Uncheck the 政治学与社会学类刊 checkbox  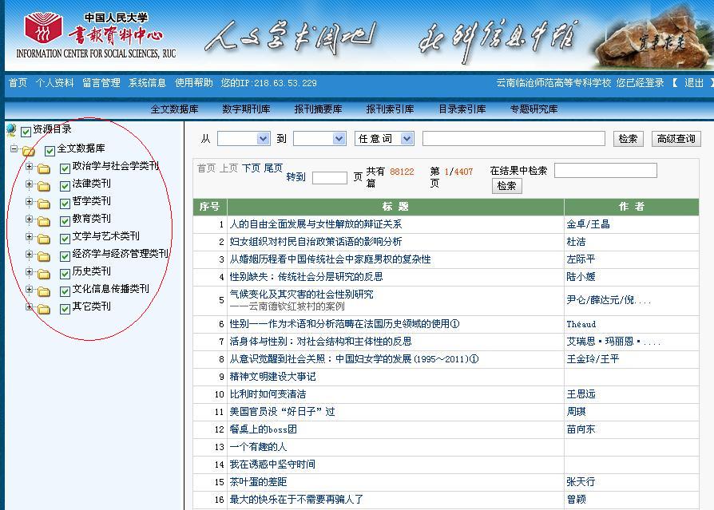65,168
